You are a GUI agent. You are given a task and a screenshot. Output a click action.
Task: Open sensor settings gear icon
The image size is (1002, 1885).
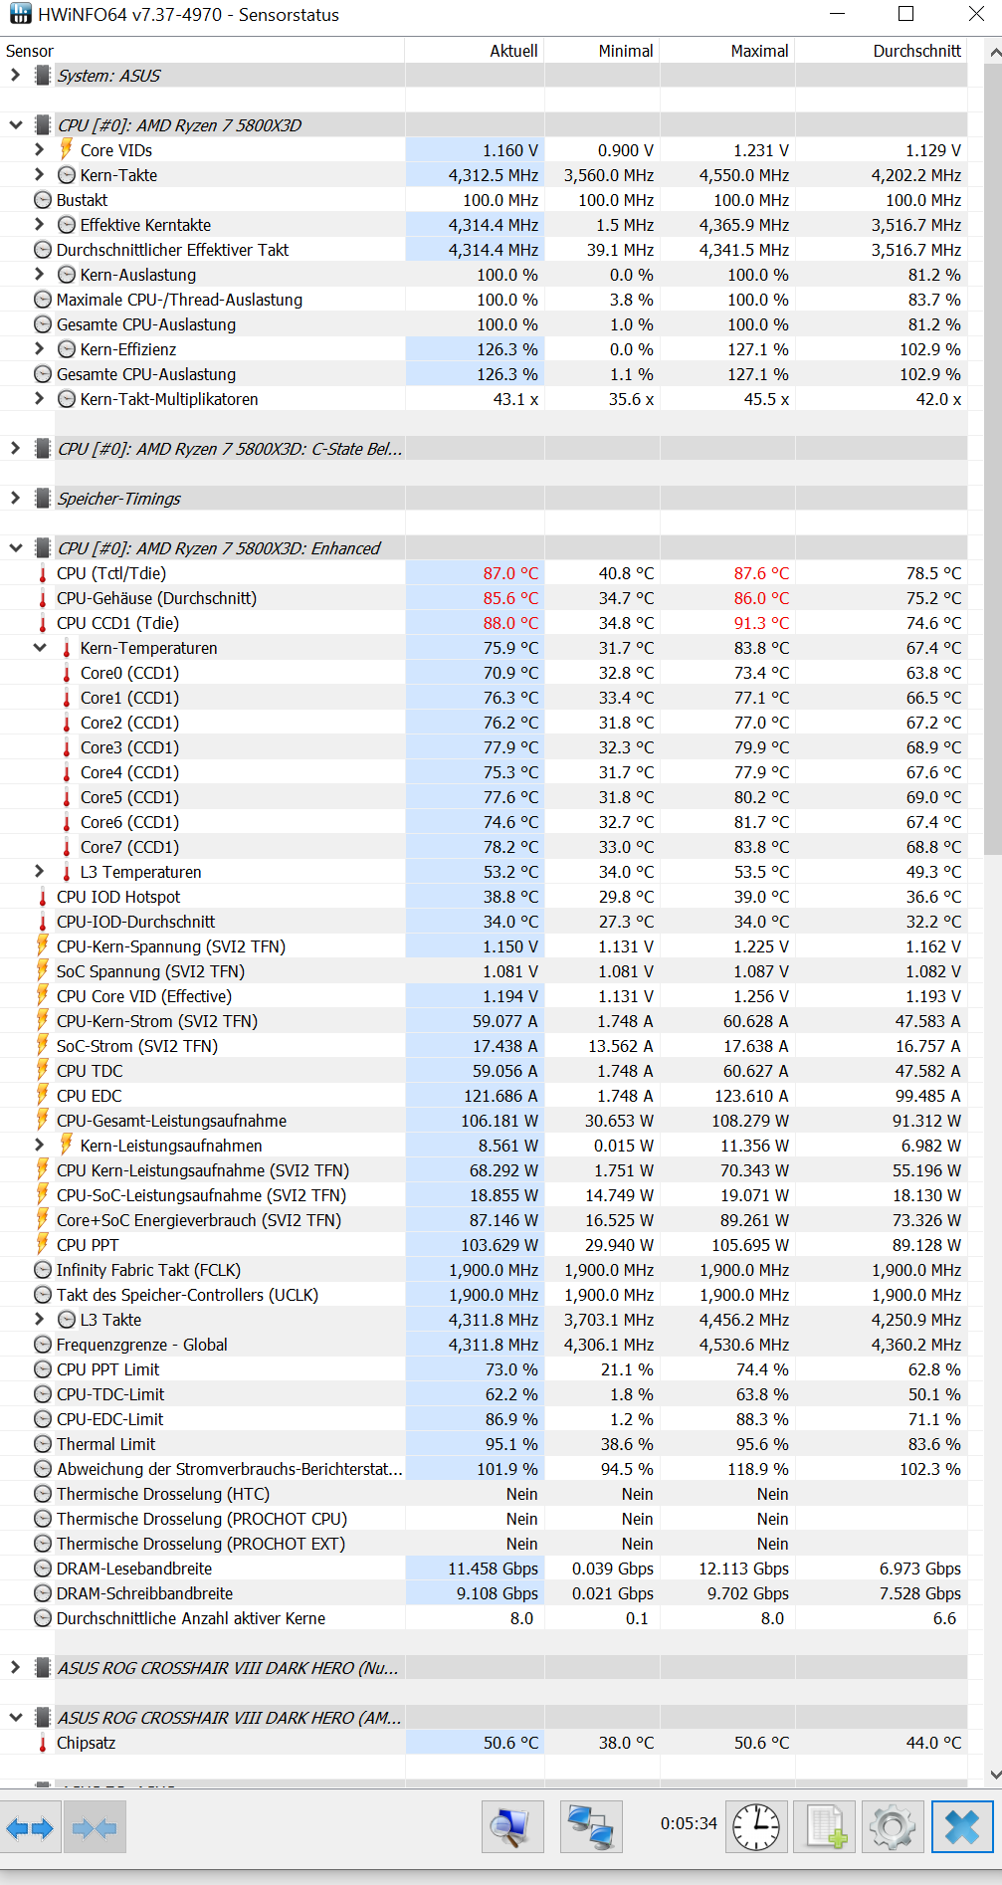[x=893, y=1827]
